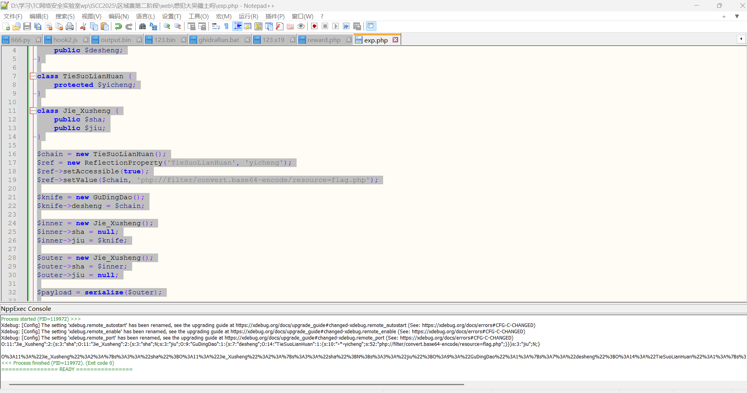Cut selection with the scissors icon

click(x=83, y=26)
